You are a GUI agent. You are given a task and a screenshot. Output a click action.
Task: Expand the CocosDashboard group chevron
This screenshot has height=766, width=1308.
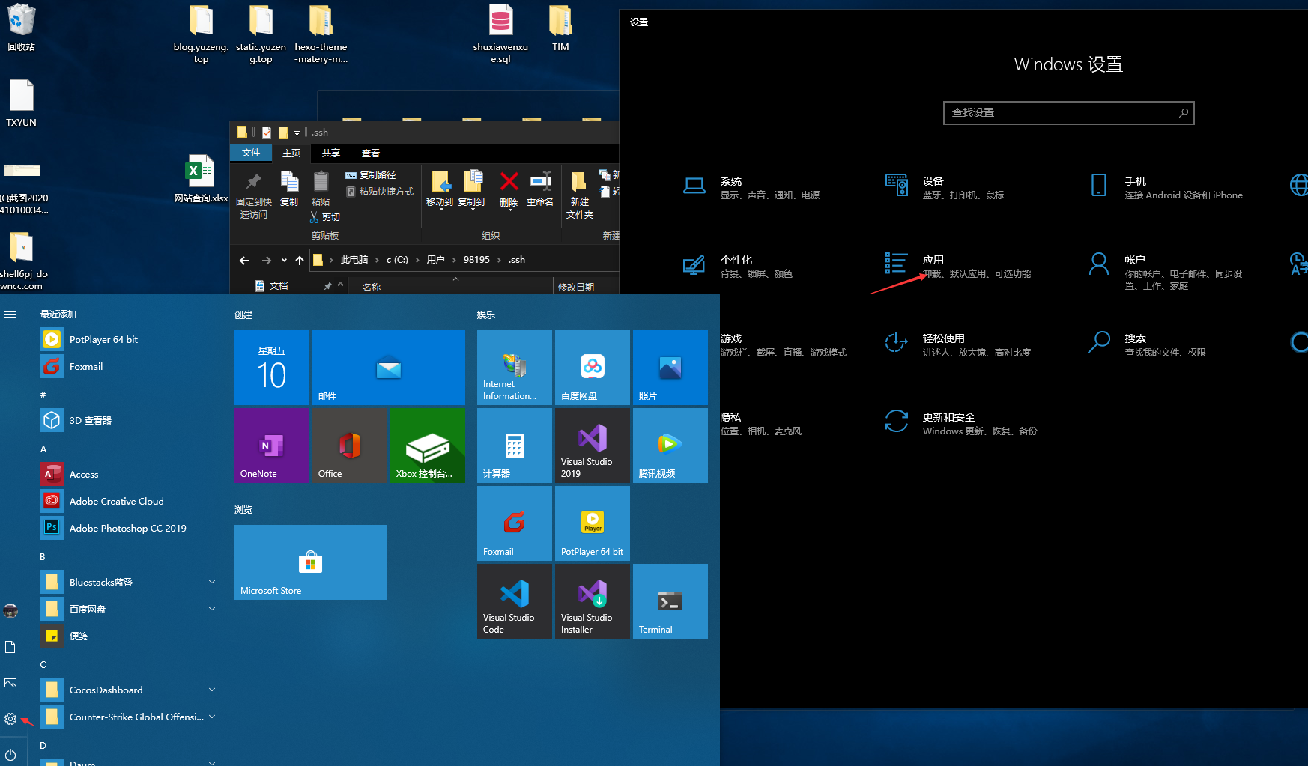click(x=212, y=689)
